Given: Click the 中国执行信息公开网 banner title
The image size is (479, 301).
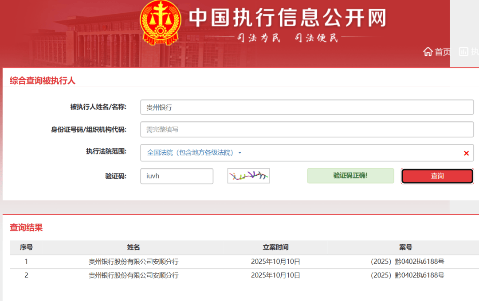Looking at the screenshot, I should [289, 17].
